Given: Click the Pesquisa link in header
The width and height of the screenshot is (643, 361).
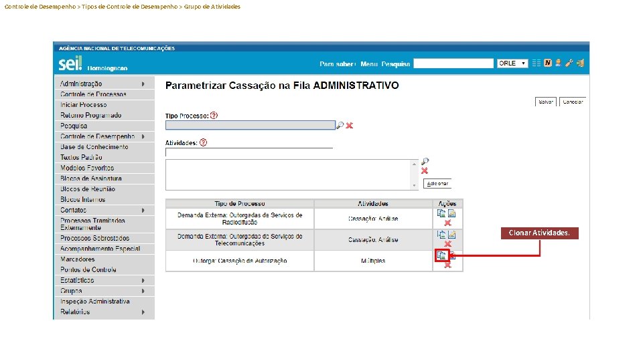Looking at the screenshot, I should click(396, 64).
